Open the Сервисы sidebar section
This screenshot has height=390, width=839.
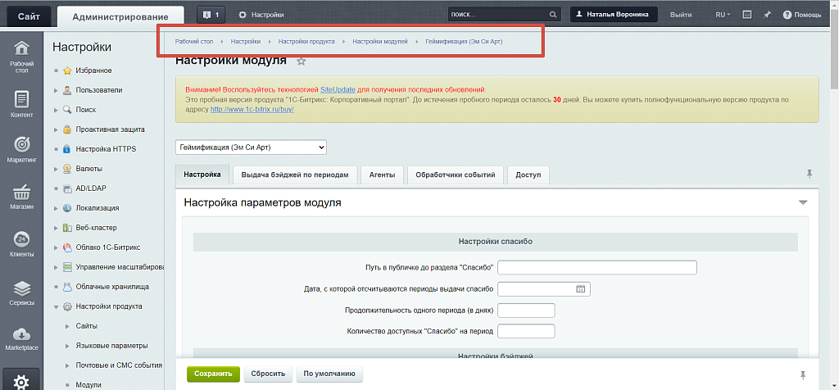(22, 292)
